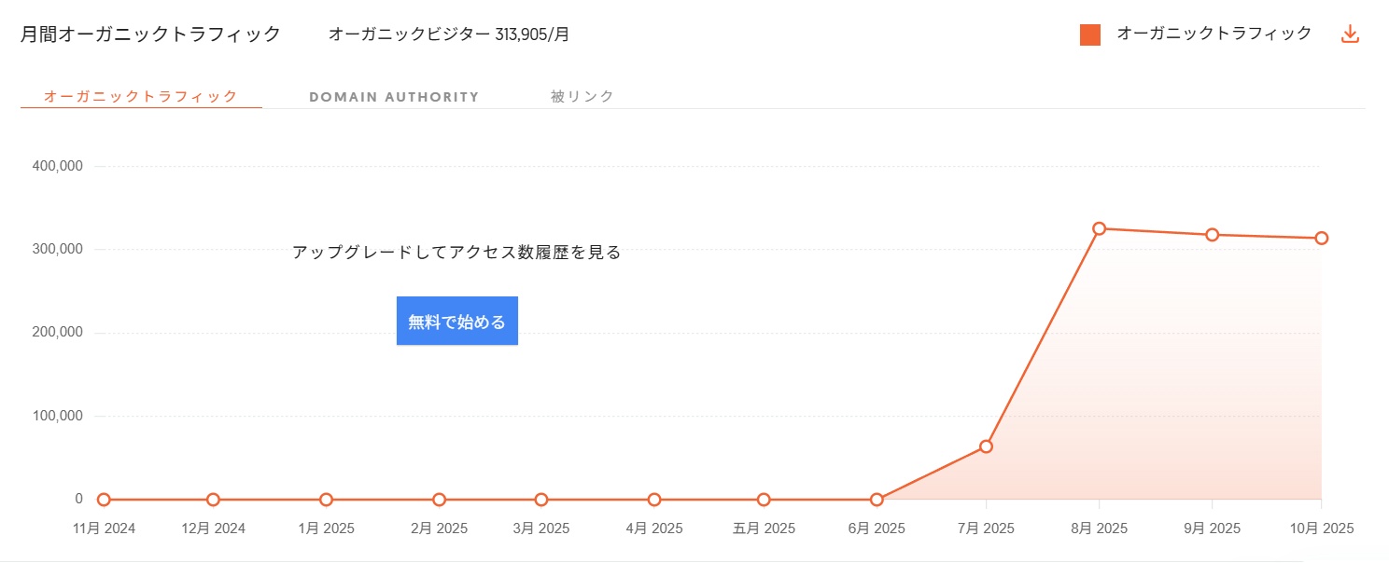Click the 10月 2025 data point marker
Viewport: 1389px width, 563px height.
(x=1321, y=238)
